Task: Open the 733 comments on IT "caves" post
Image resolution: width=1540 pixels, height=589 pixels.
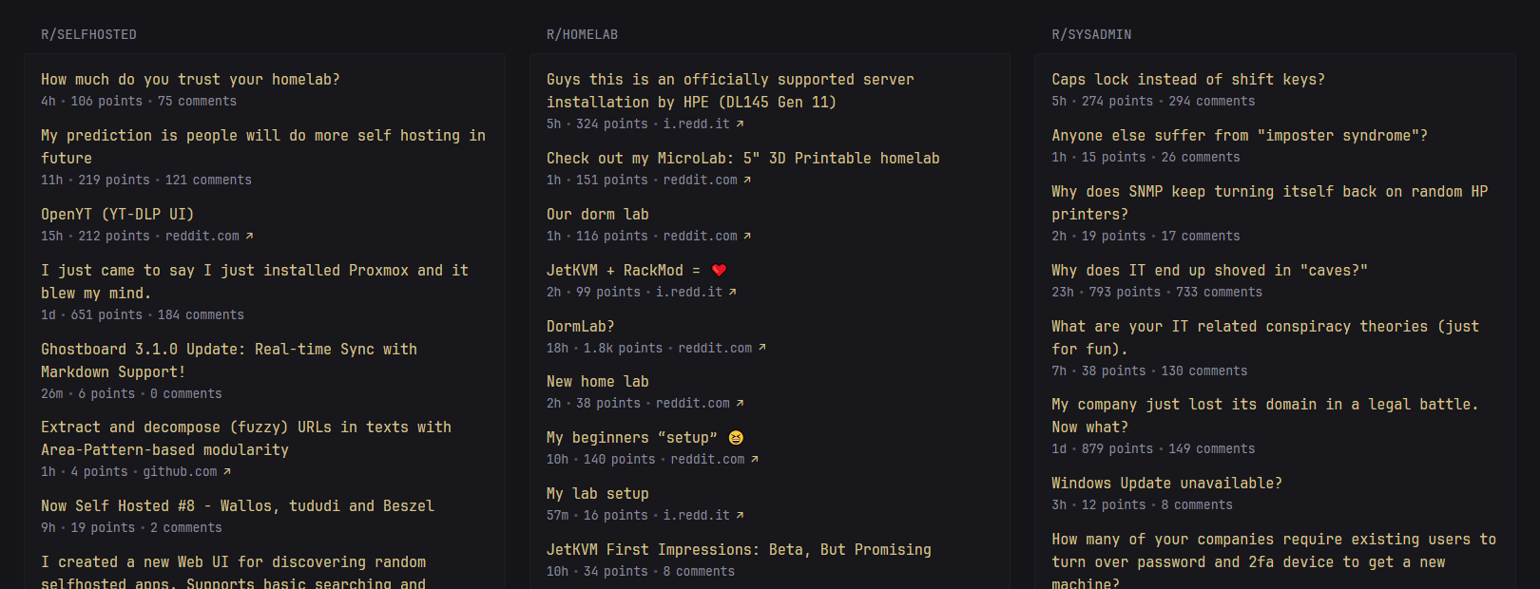Action: click(1219, 292)
